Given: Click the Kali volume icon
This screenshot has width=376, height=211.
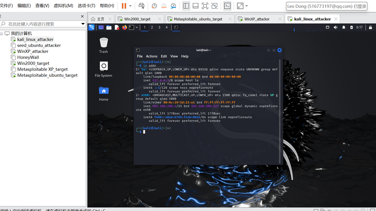Looking at the screenshot, I should [336, 27].
